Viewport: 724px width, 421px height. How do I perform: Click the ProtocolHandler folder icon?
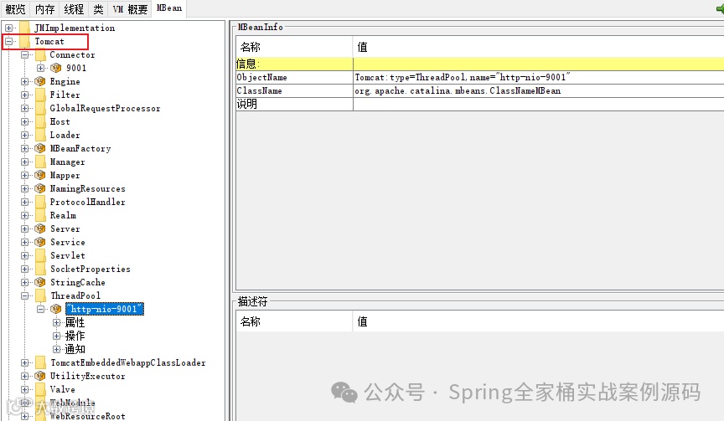(40, 202)
